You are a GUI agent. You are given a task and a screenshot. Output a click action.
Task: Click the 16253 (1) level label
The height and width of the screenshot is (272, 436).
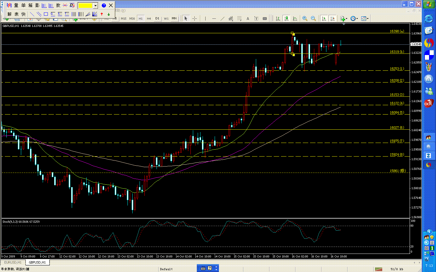click(x=397, y=69)
